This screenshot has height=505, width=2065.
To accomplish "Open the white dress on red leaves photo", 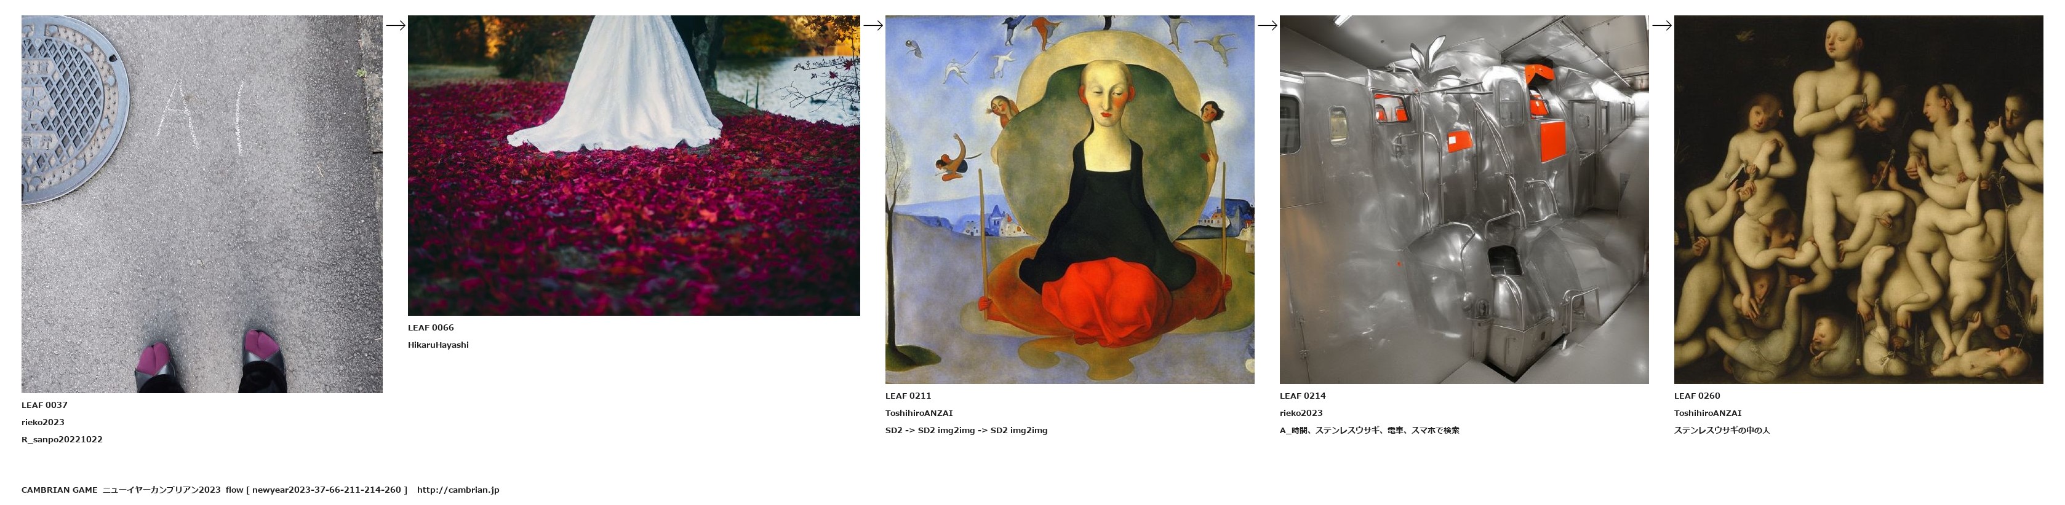I will (x=634, y=165).
